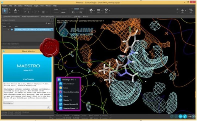
Task: Open the Build tools icon
Action: [106, 10]
